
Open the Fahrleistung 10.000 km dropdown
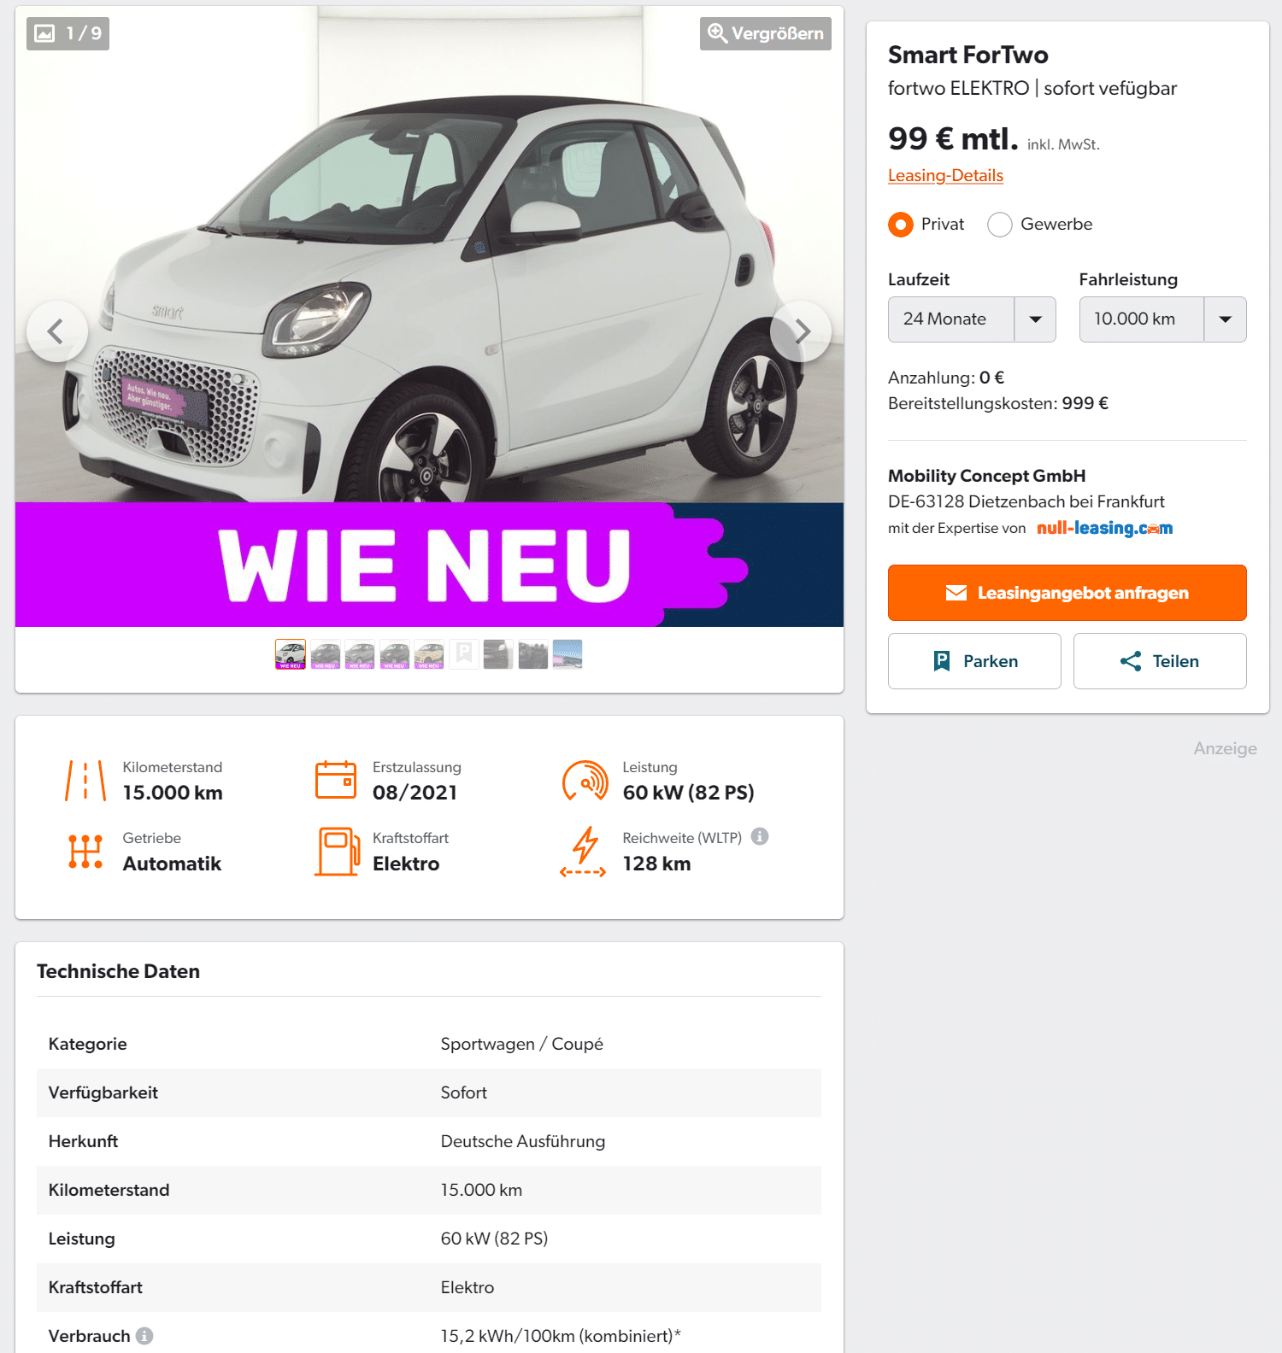coord(1162,319)
